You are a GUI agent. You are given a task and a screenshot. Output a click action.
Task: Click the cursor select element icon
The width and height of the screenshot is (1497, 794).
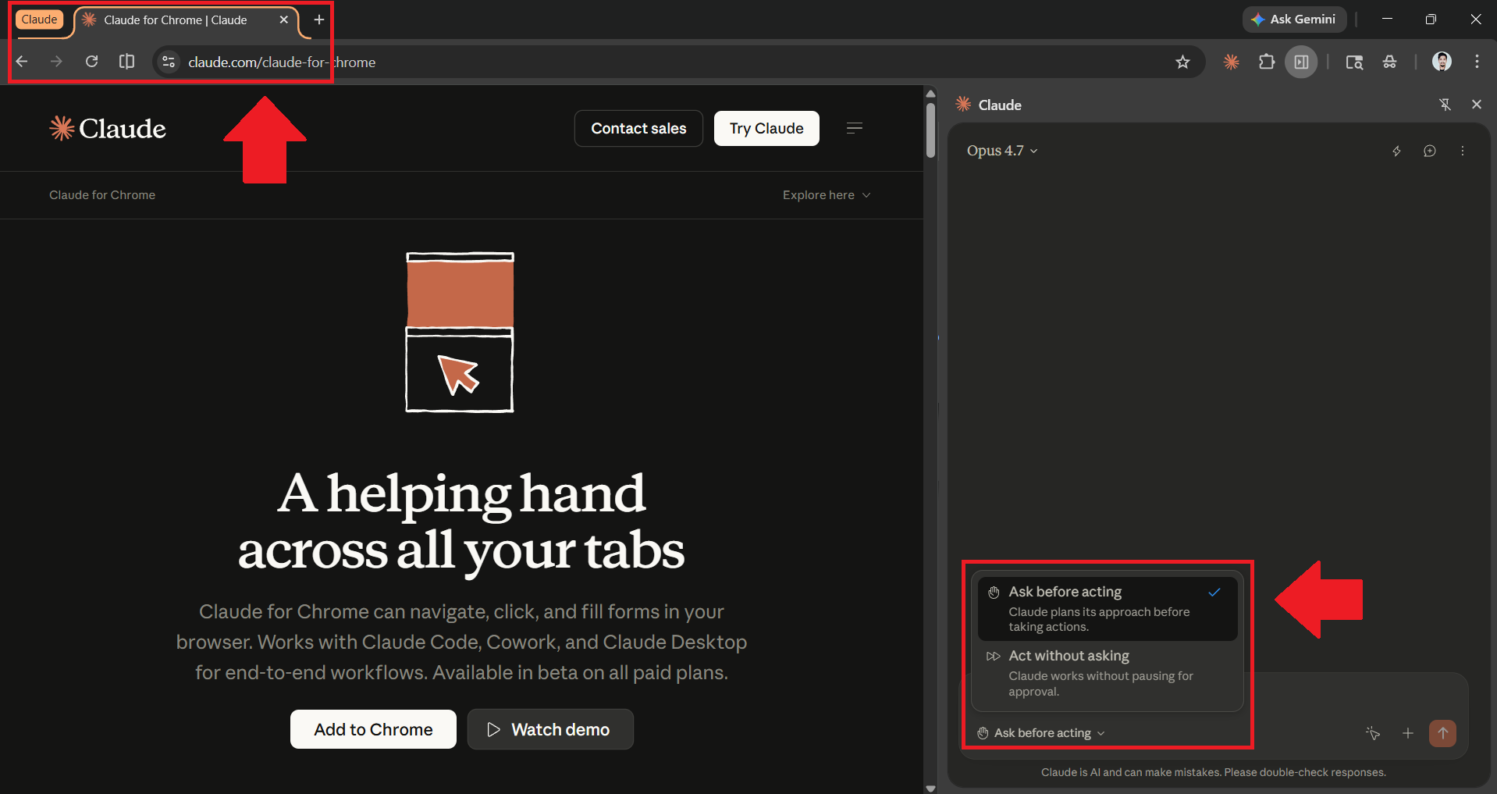coord(1373,733)
